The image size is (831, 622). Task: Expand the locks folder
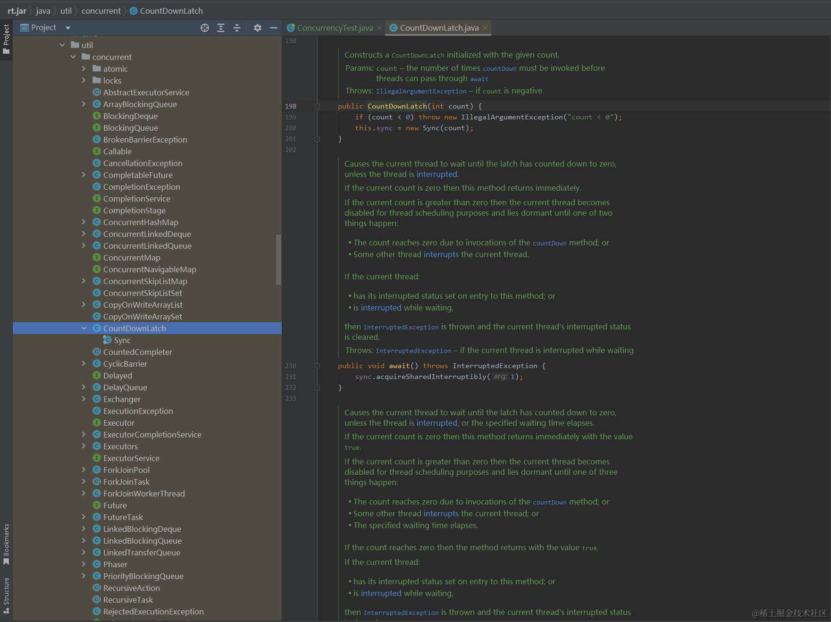click(x=84, y=81)
